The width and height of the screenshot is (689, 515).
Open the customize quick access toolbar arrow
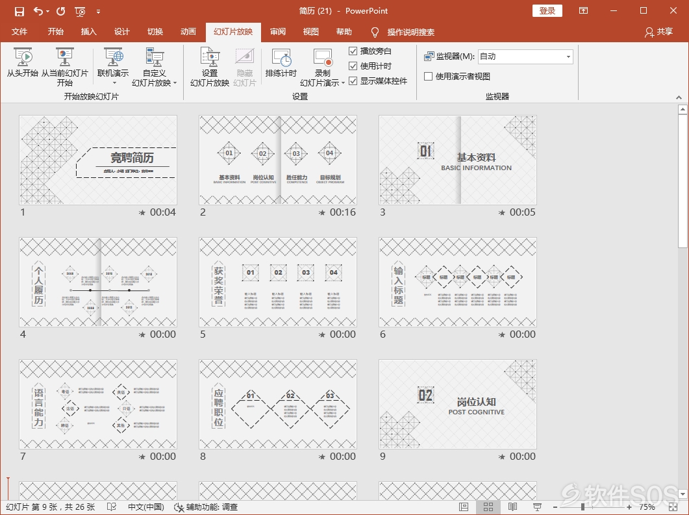(99, 12)
